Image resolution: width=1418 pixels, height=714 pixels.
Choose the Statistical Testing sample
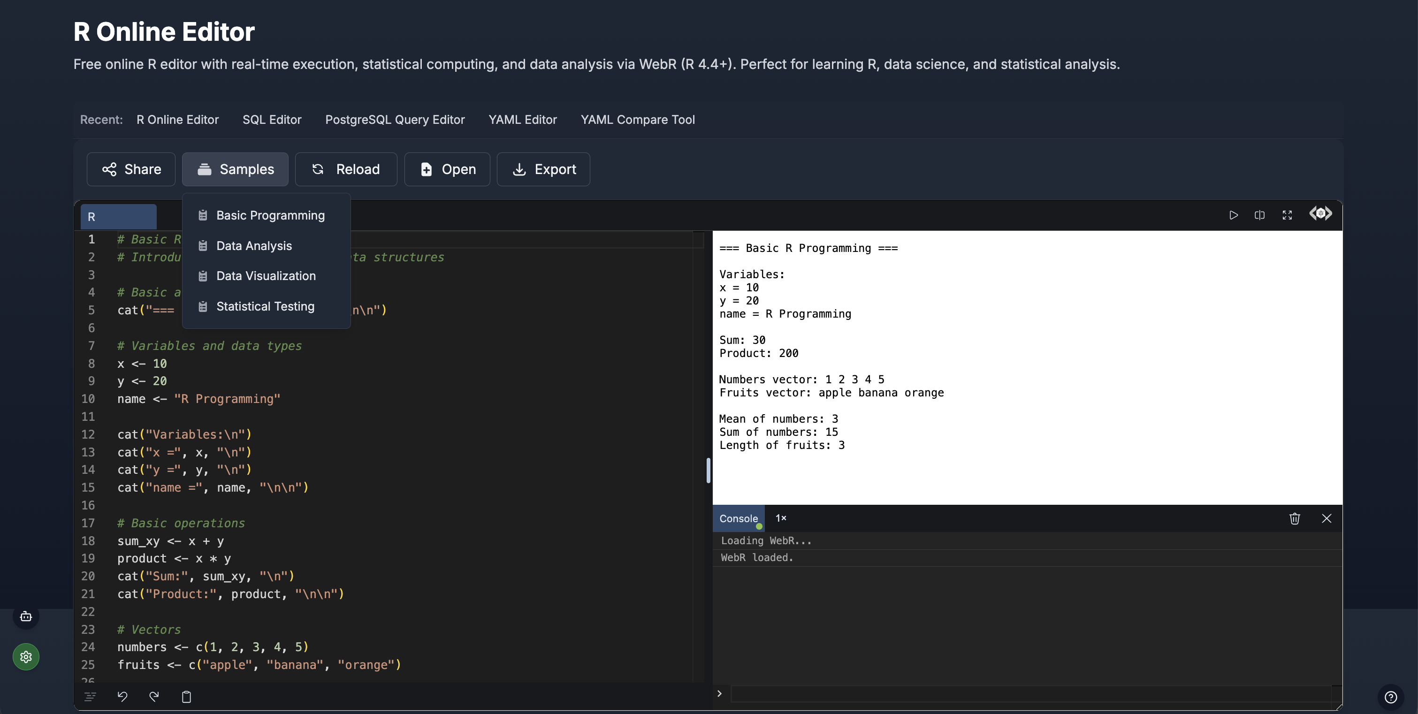tap(265, 306)
